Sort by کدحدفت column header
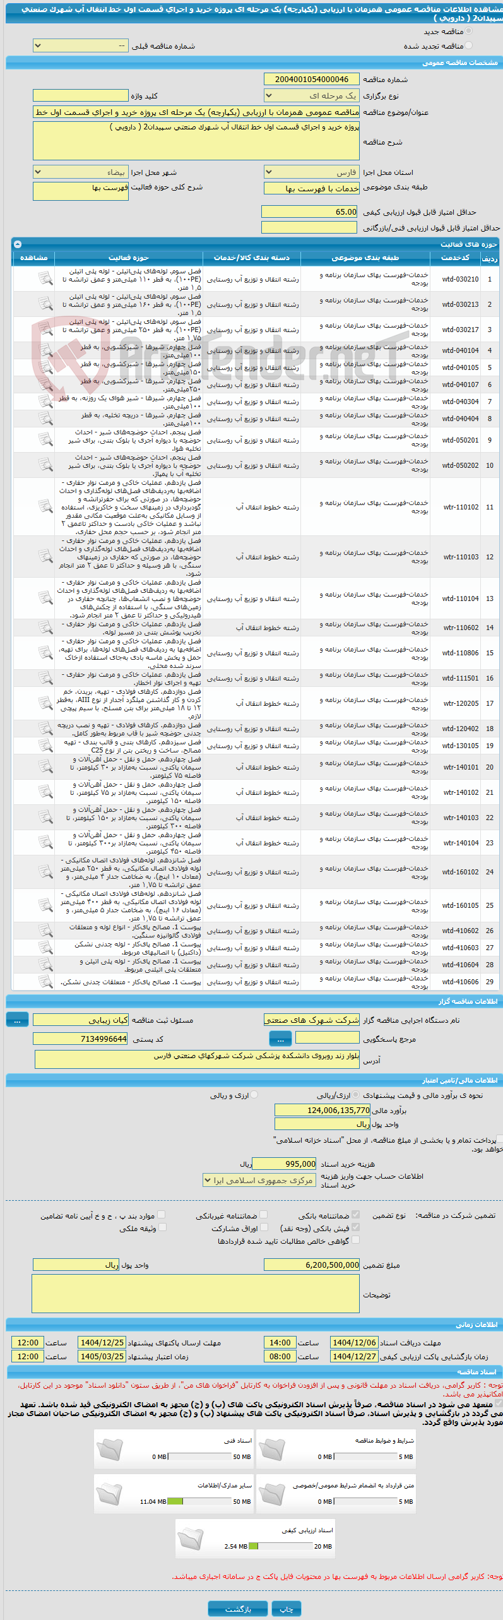503x1620 pixels. tap(455, 258)
